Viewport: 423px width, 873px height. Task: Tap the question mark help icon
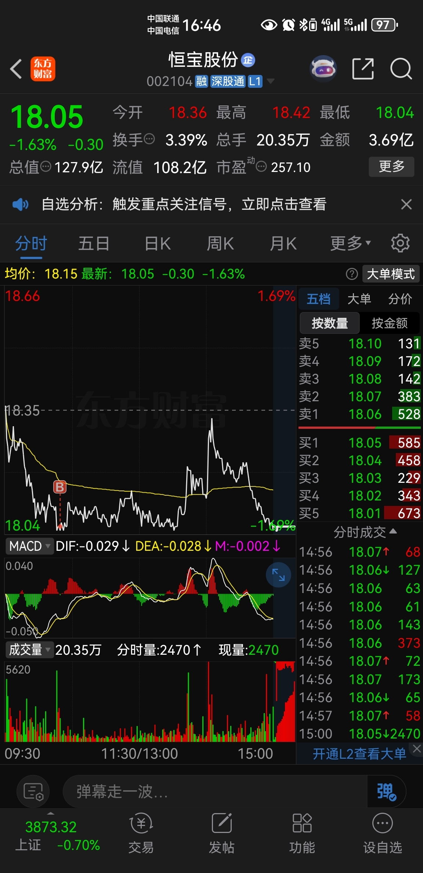(352, 274)
